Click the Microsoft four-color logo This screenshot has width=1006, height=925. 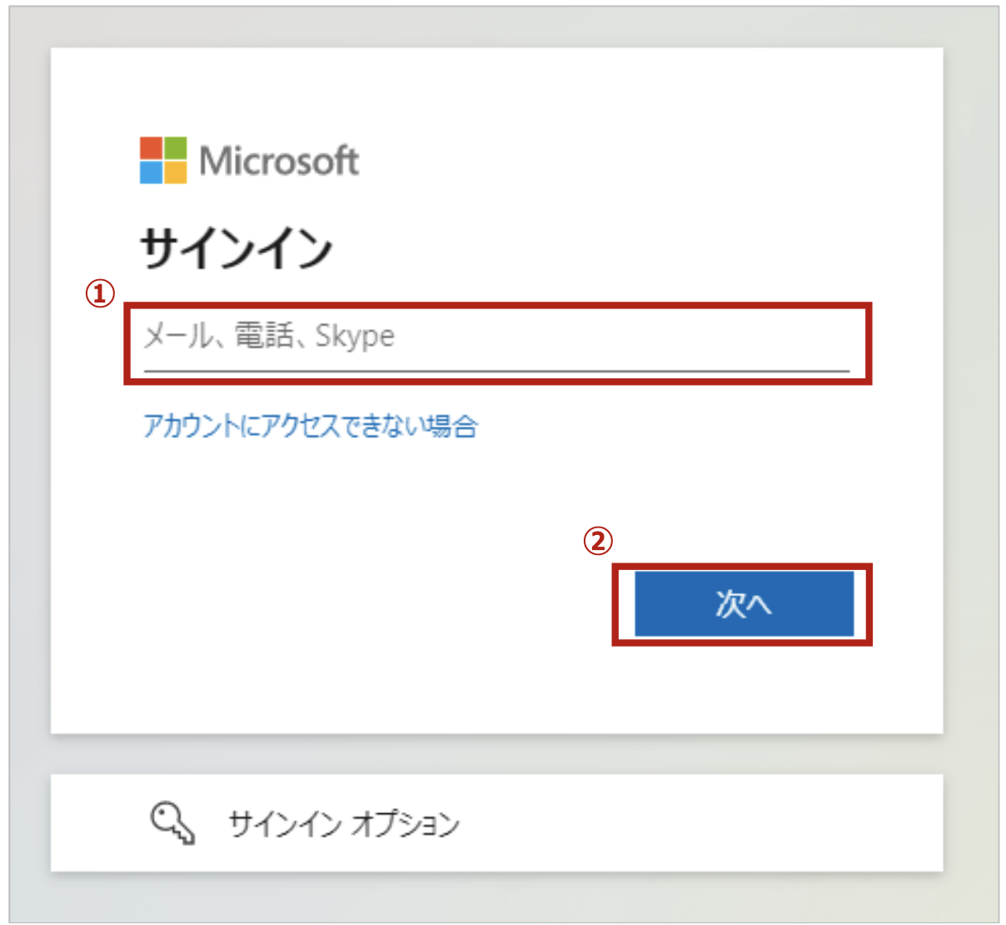tap(163, 160)
